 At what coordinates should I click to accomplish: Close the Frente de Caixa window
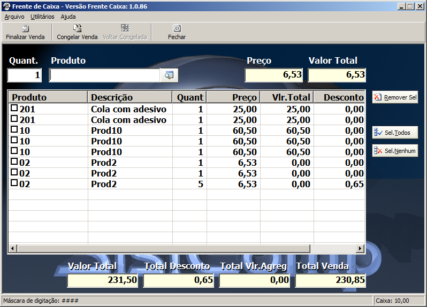[x=420, y=6]
